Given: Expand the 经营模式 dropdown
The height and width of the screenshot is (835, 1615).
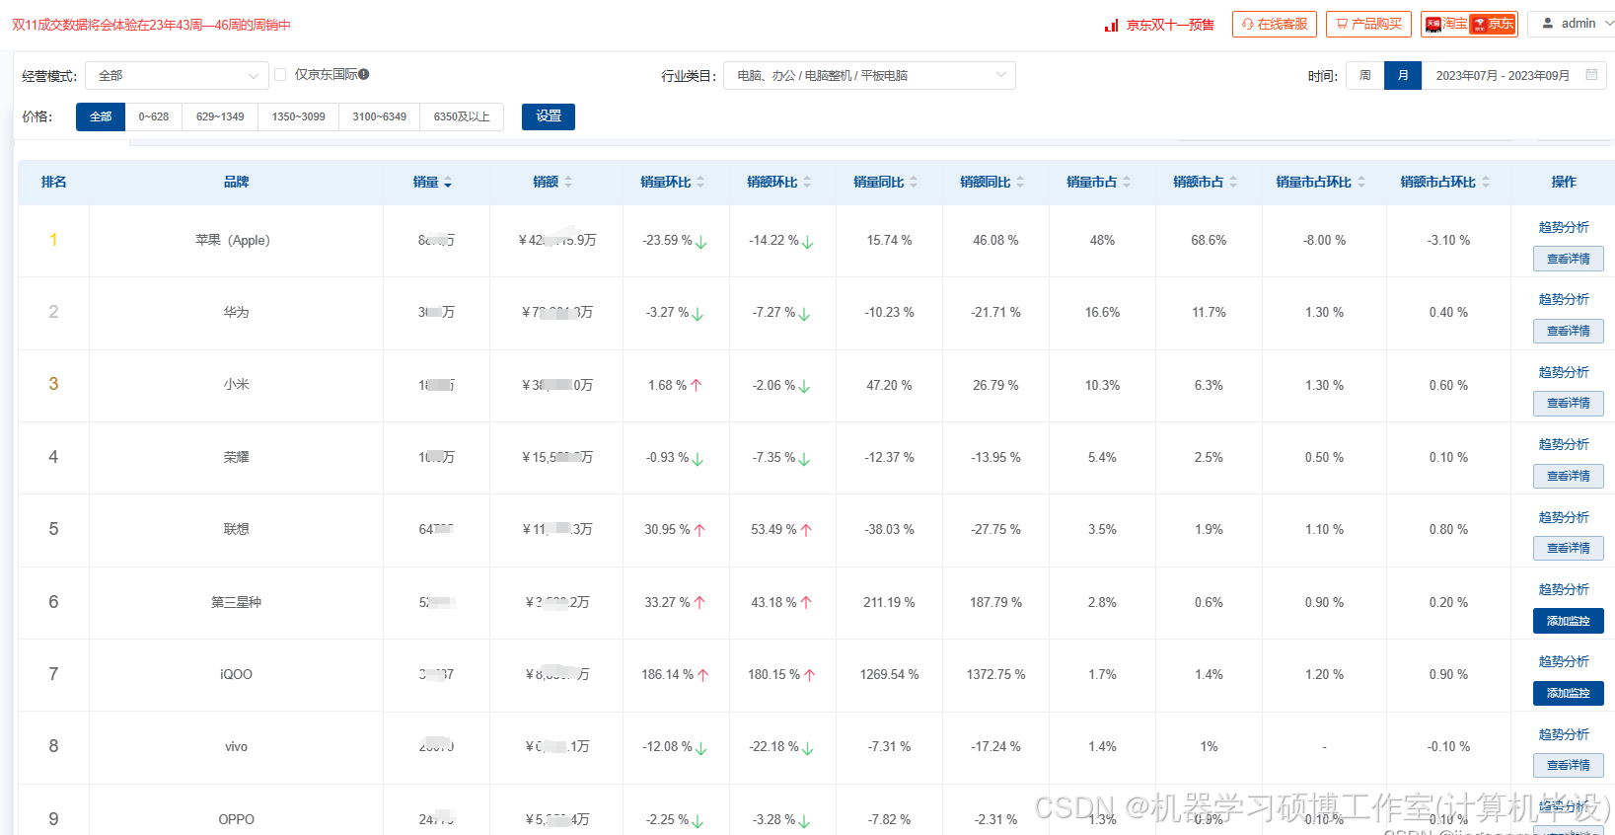Looking at the screenshot, I should (x=177, y=76).
